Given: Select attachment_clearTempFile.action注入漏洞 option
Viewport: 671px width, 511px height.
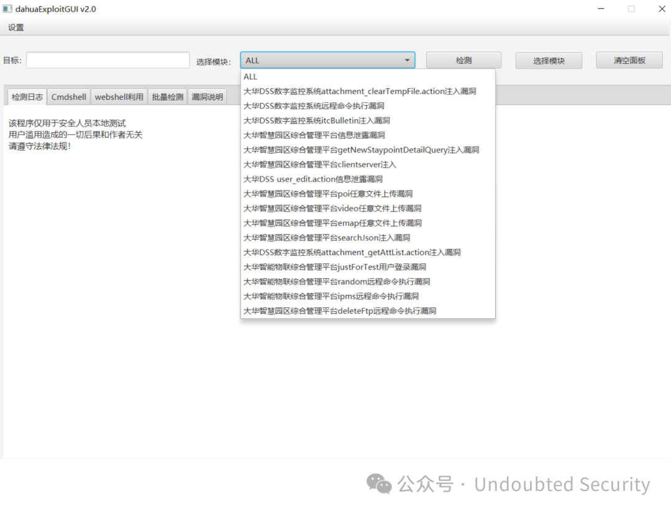Looking at the screenshot, I should click(368, 91).
